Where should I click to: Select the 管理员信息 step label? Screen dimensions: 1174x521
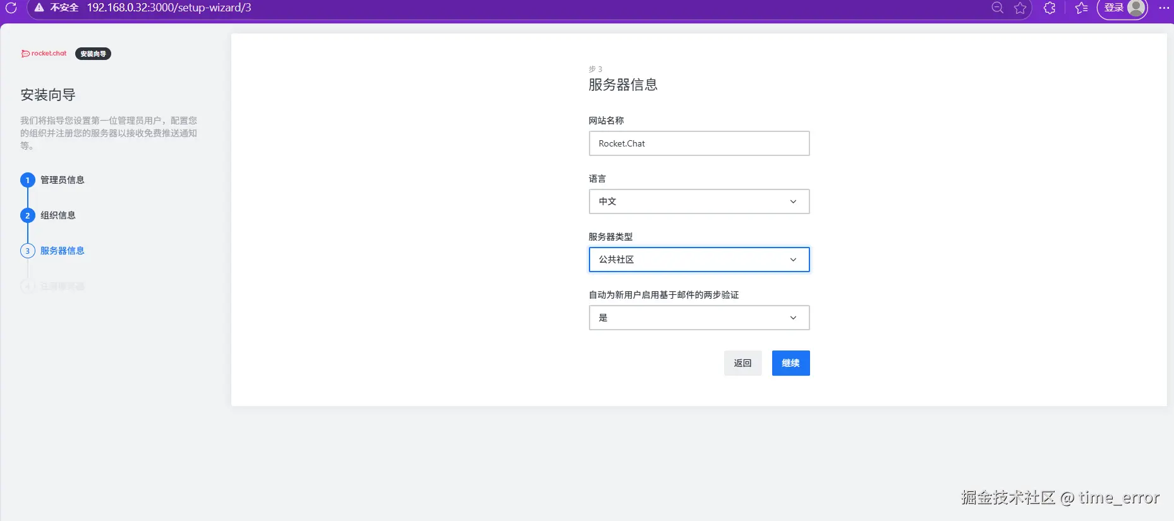(x=63, y=180)
